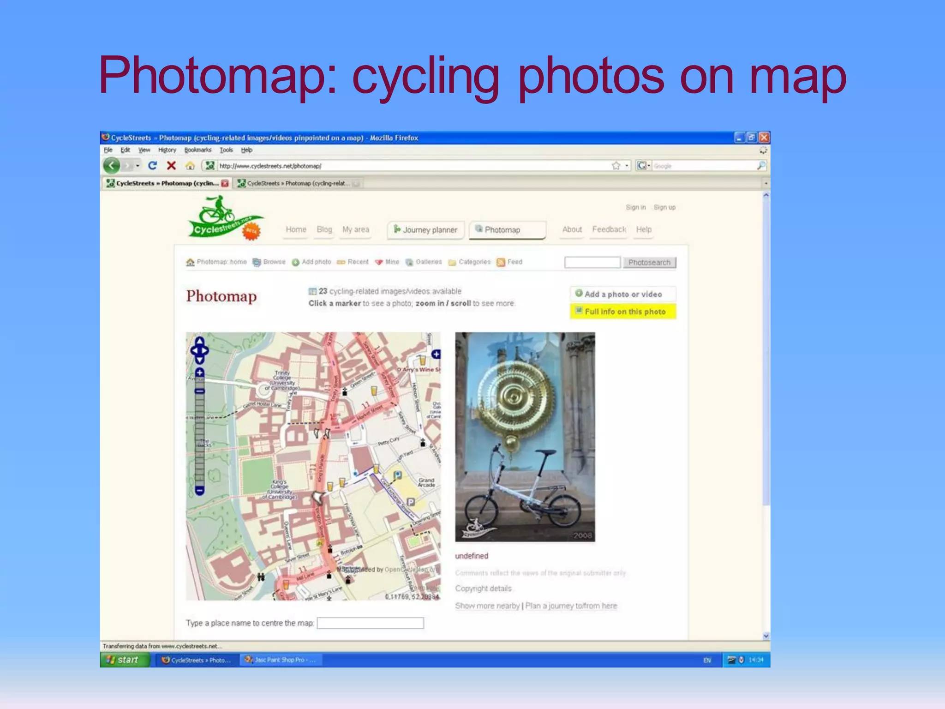The image size is (945, 709).
Task: Click the Photosearch text field
Action: coord(592,262)
